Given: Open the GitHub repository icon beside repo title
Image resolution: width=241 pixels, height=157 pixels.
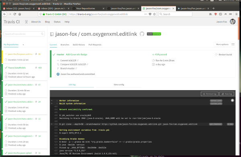Looking at the screenshot, I should click(x=142, y=34).
